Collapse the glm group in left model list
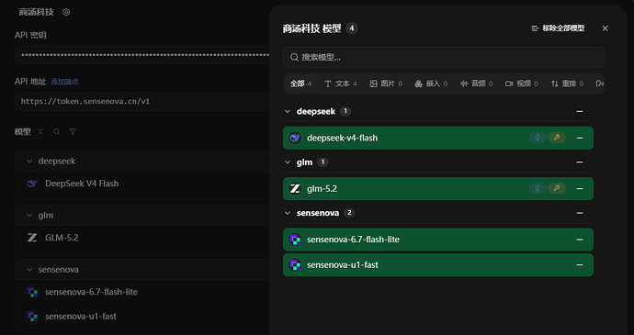The width and height of the screenshot is (634, 335). point(29,216)
